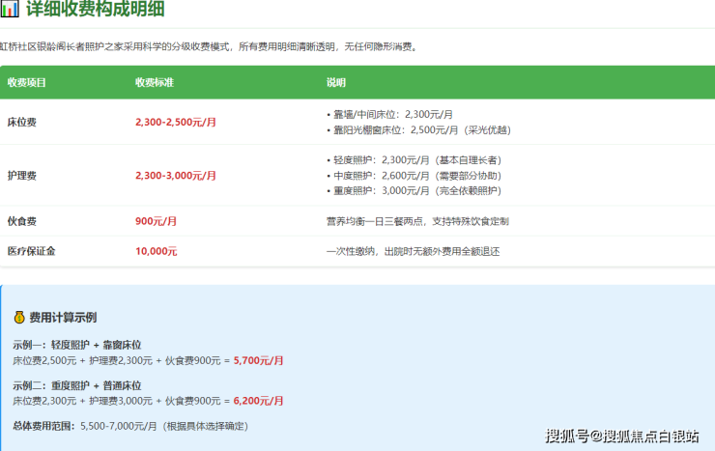Click the 5,700元/月 total in example one

pyautogui.click(x=258, y=360)
